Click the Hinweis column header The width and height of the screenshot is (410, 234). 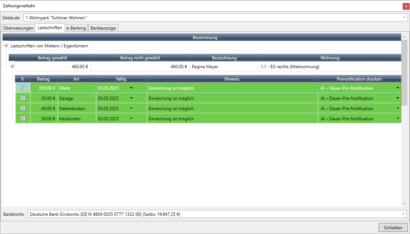point(232,79)
